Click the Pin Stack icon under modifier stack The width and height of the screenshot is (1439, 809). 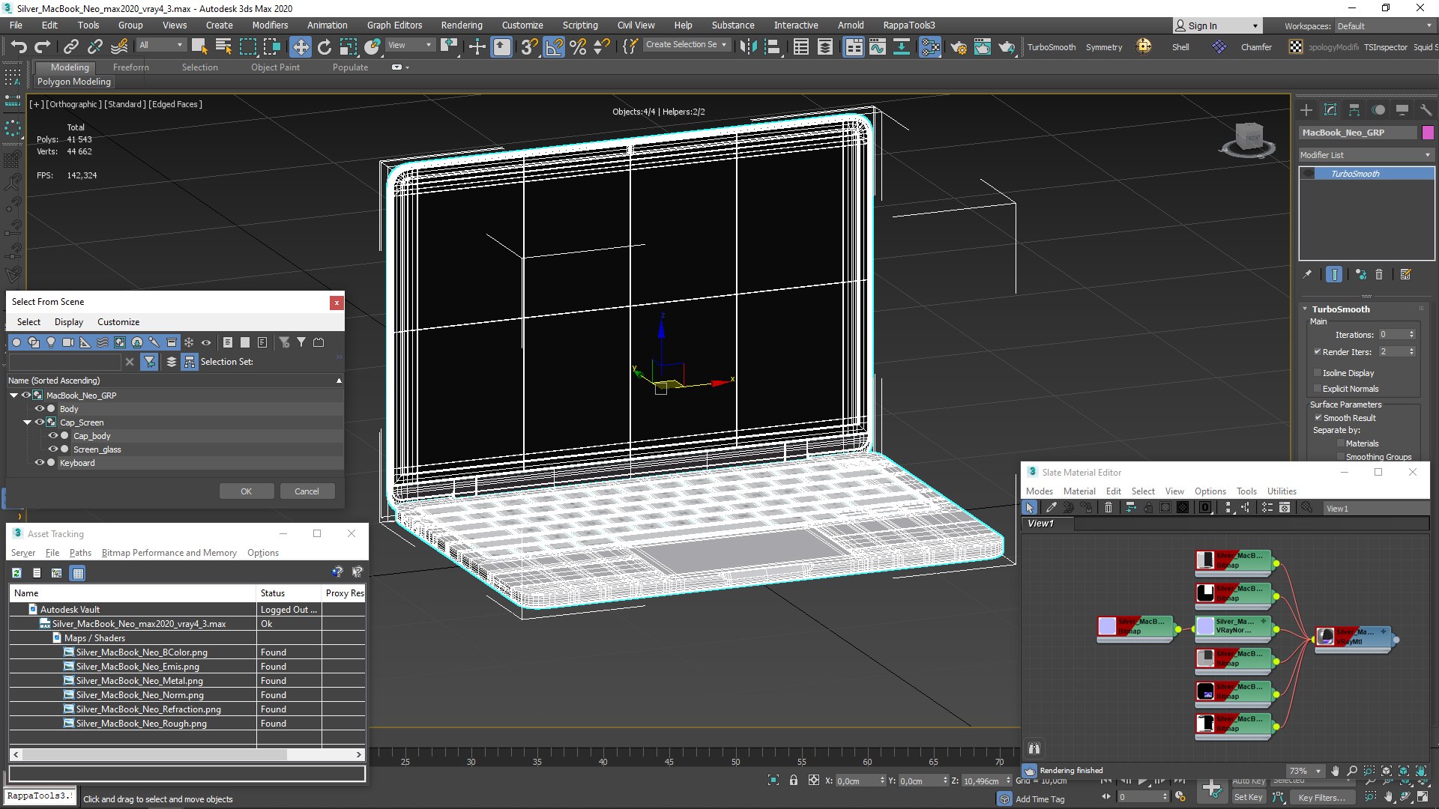(1307, 274)
